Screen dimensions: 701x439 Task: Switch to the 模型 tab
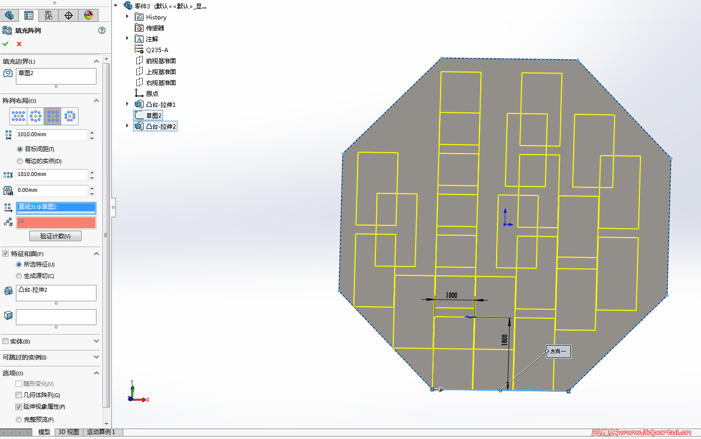click(x=44, y=432)
